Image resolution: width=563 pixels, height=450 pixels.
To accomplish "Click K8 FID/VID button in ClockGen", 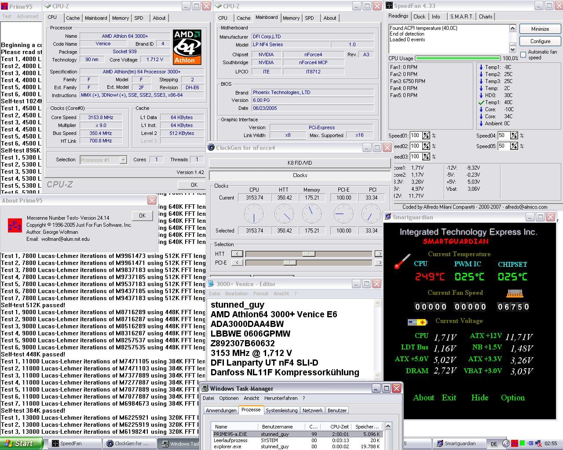I will point(300,163).
